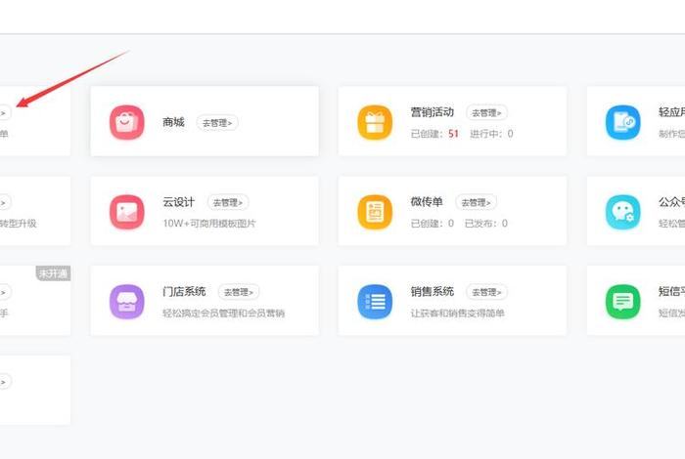Screen dimensions: 685x459
Task: Click 进行中: 0 under 营销活动
Action: point(491,134)
